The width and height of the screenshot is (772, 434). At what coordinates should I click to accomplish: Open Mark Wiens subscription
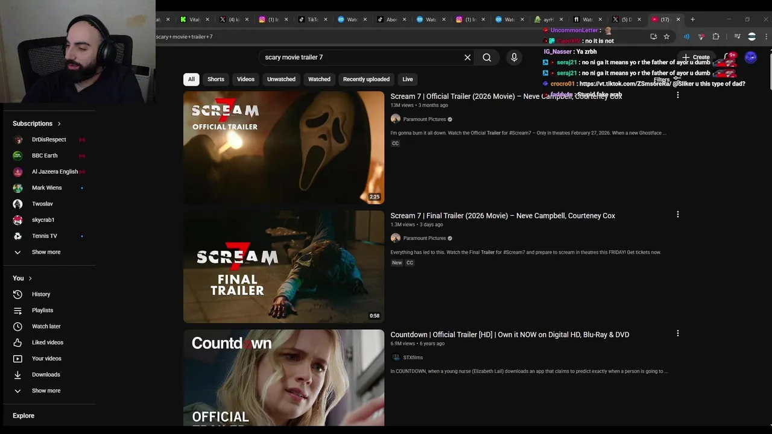[x=46, y=187]
